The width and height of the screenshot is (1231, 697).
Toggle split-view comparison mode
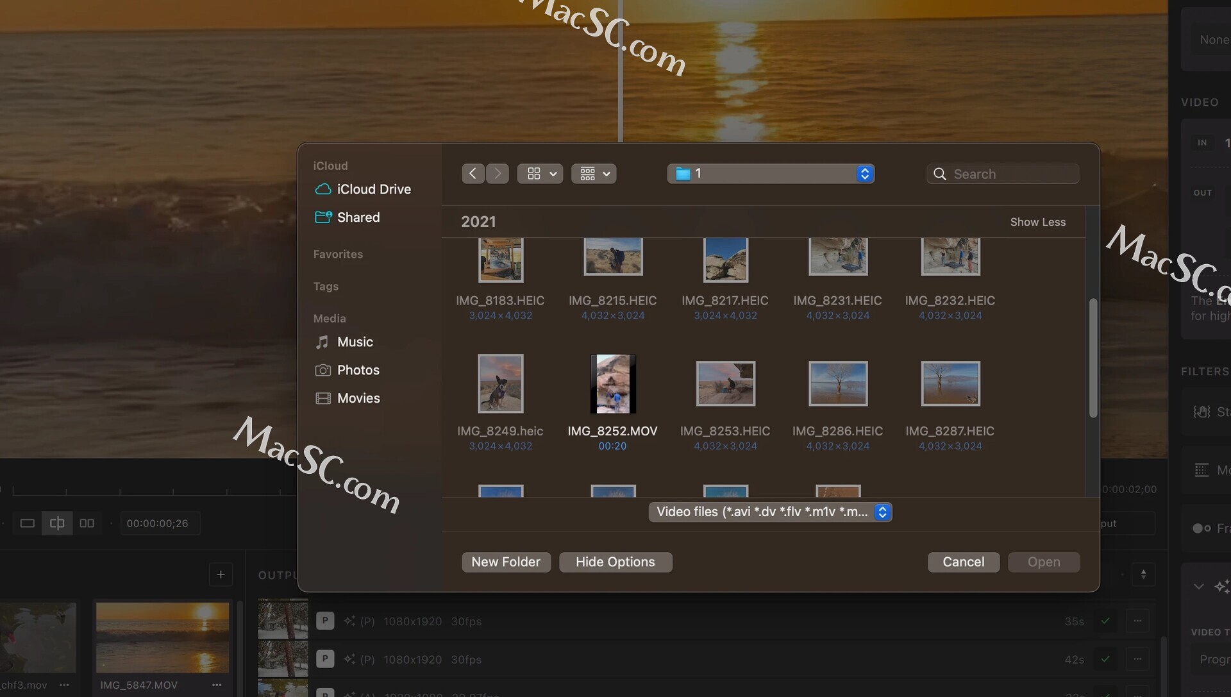pyautogui.click(x=57, y=523)
